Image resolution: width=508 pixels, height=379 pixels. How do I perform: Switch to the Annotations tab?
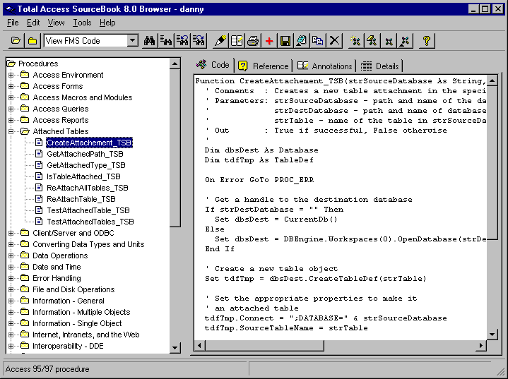point(324,66)
